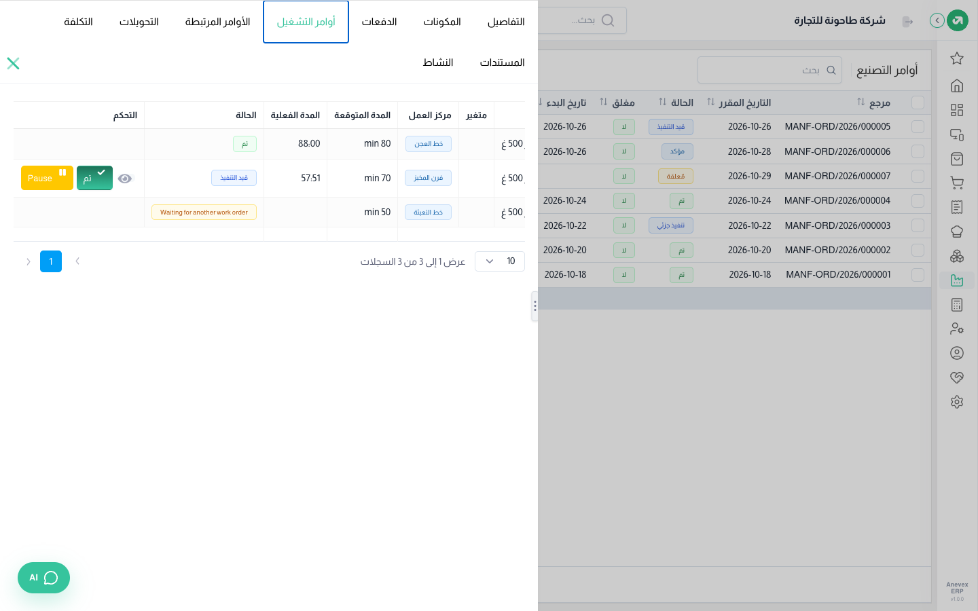Check the box for MANF-ORD/2026/000004

tap(918, 201)
